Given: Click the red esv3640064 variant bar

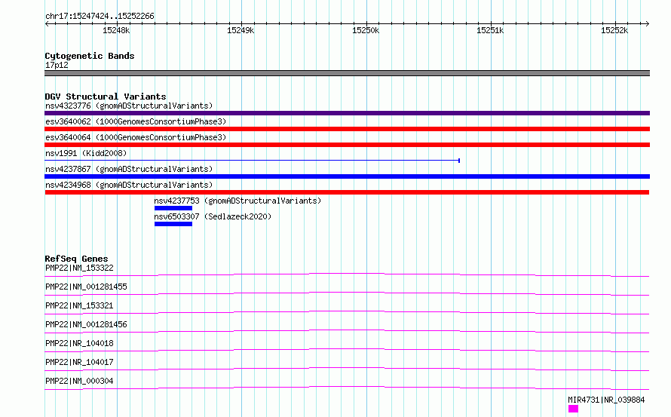Looking at the screenshot, I should [347, 145].
